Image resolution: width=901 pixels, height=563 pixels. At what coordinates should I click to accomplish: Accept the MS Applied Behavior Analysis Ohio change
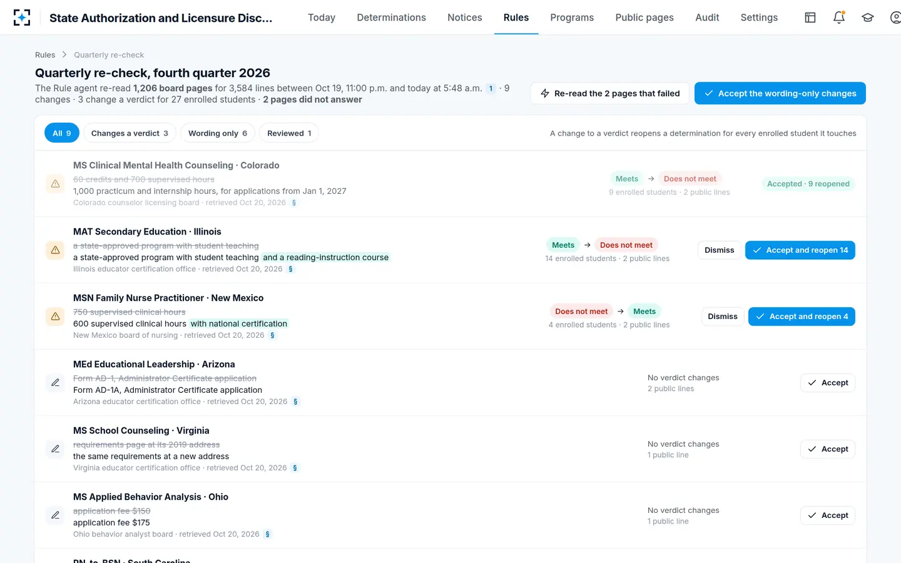pos(828,515)
